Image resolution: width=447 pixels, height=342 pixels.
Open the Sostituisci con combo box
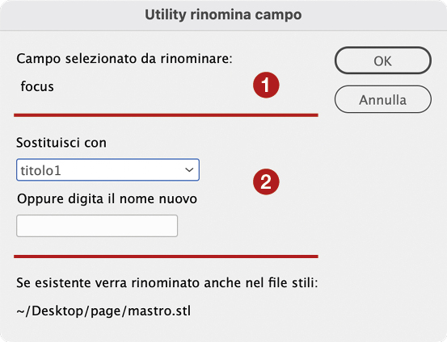[108, 170]
